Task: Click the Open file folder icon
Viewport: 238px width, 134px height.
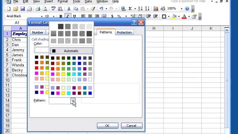Action: (x=16, y=9)
